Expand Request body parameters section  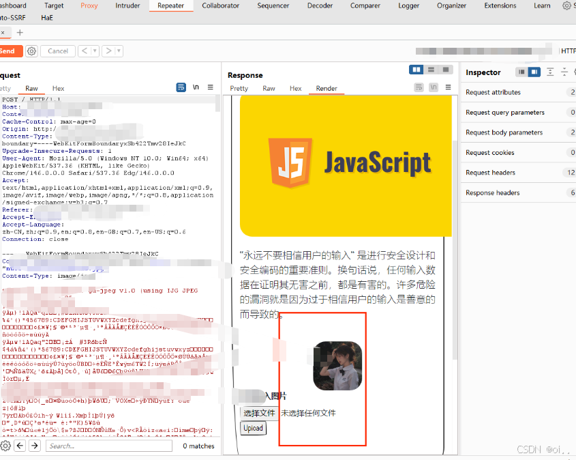(518, 132)
